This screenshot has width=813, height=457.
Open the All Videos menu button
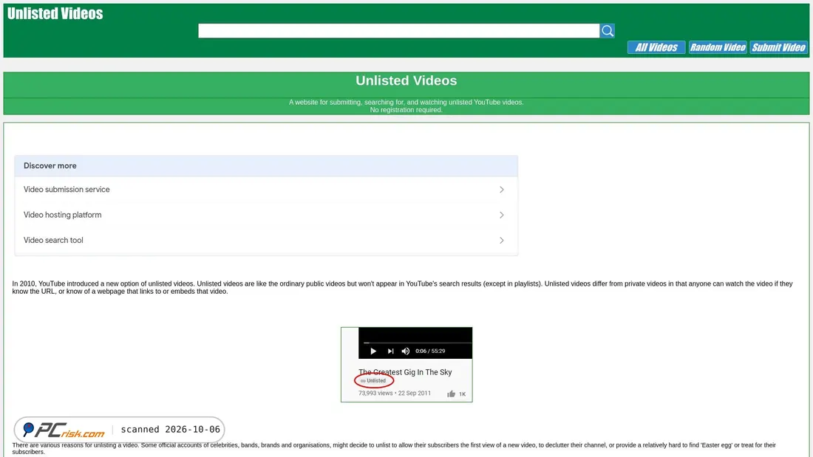[x=656, y=47]
